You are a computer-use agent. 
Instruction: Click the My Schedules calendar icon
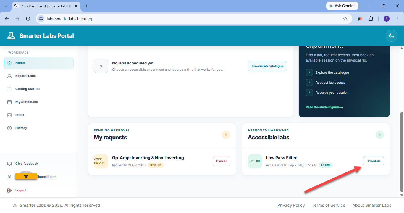pyautogui.click(x=9, y=102)
